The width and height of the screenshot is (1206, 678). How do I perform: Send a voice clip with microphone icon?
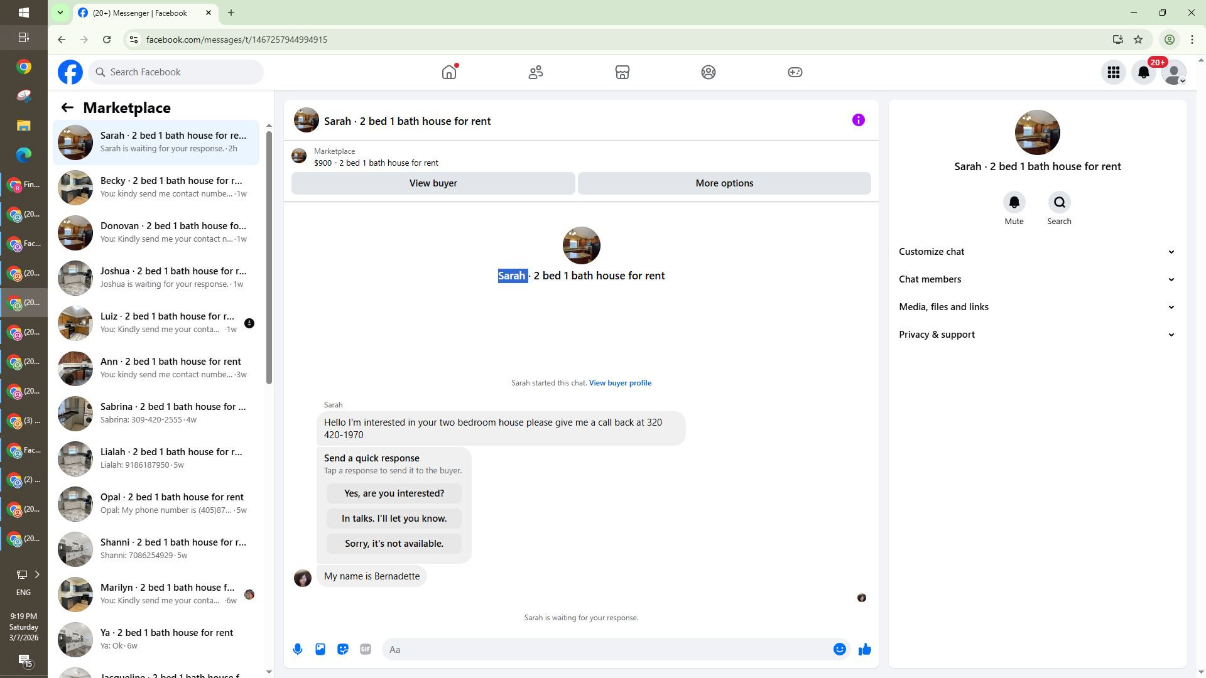tap(298, 649)
